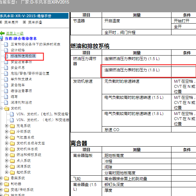Click the 当前:综合维修信息 node
The width and height of the screenshot is (196, 196).
(21, 38)
